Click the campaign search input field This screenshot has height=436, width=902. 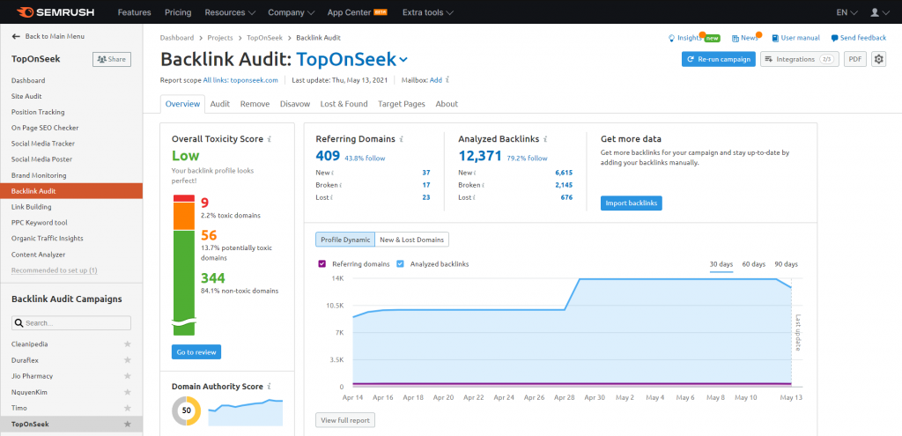click(x=76, y=323)
